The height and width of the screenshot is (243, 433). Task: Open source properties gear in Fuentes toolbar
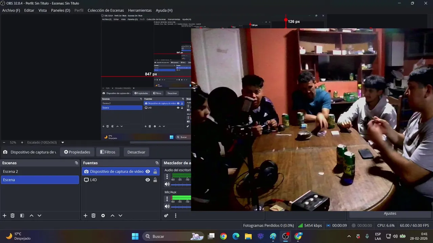tap(103, 216)
